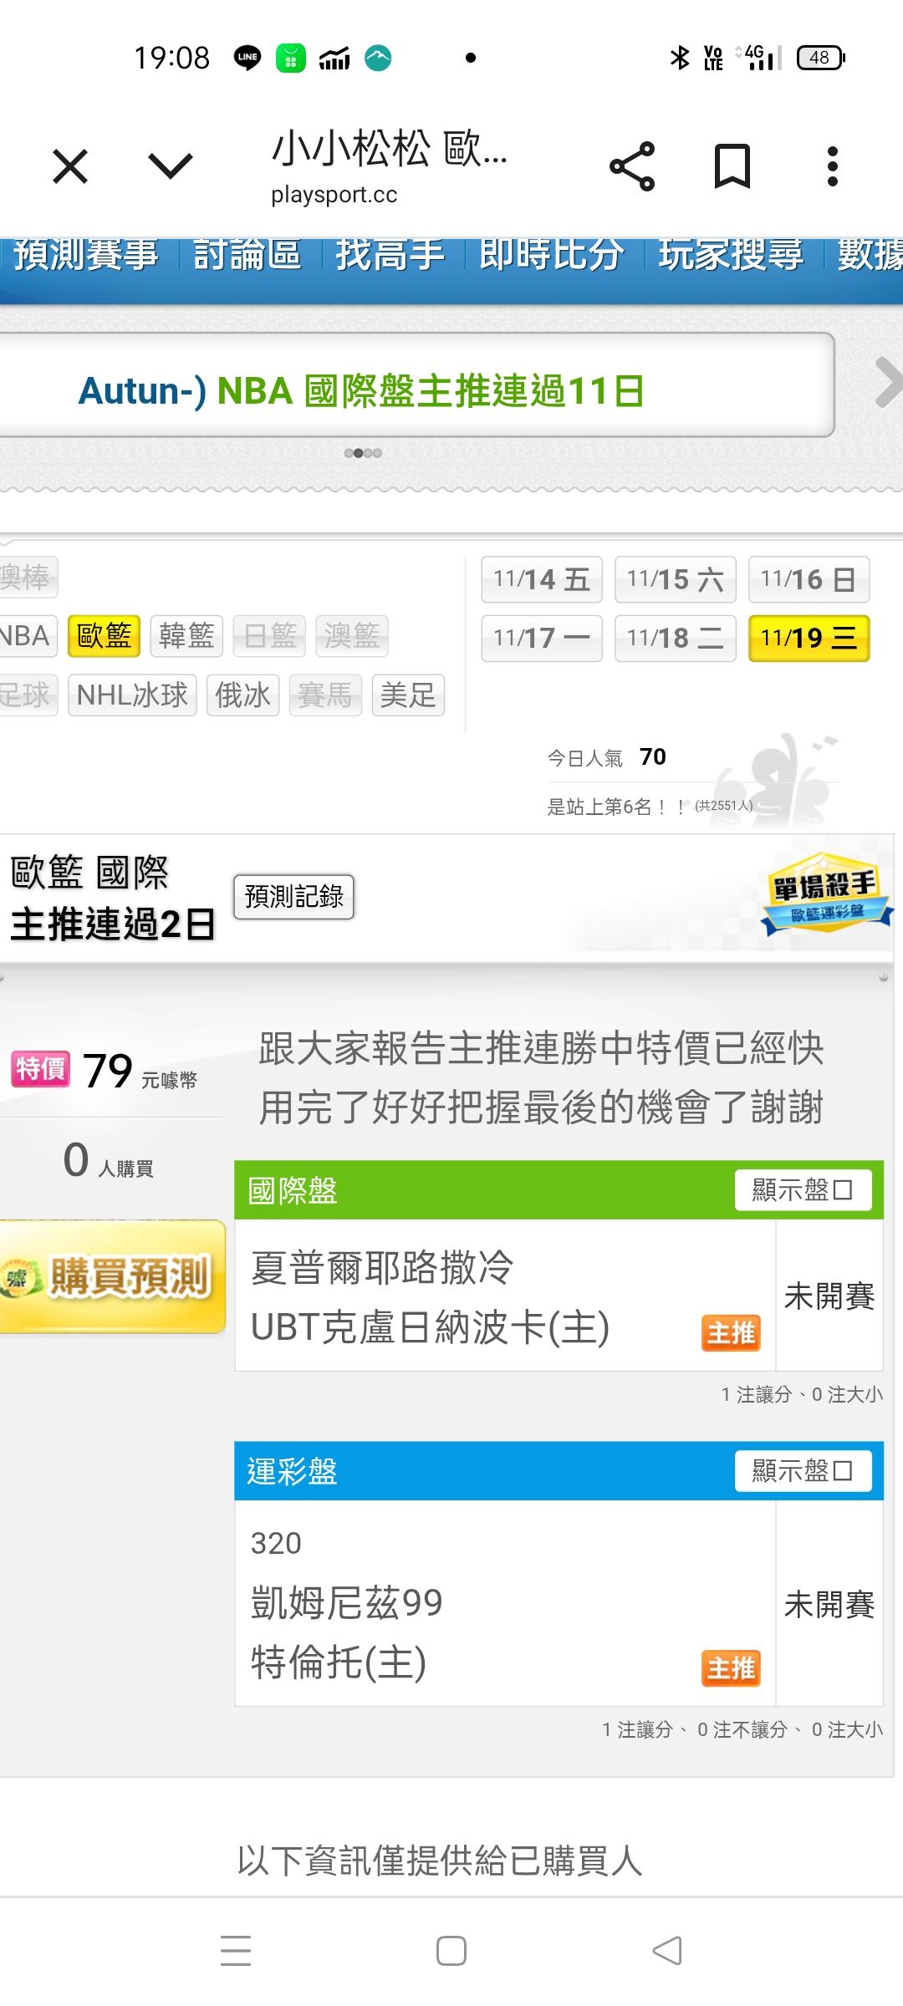Bookmark this page with the bookmark icon
Screen dimensions: 903x2006
click(732, 166)
